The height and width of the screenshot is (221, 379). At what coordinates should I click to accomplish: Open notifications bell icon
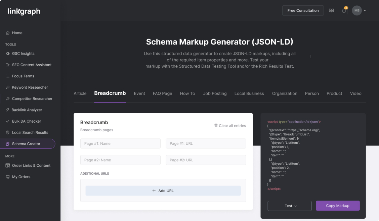click(344, 10)
